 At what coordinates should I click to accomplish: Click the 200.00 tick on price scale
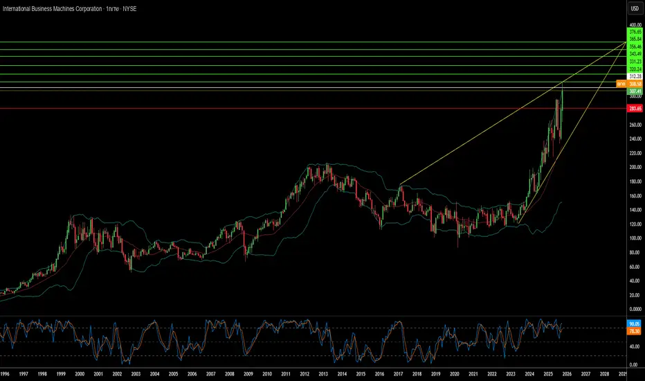coord(635,167)
